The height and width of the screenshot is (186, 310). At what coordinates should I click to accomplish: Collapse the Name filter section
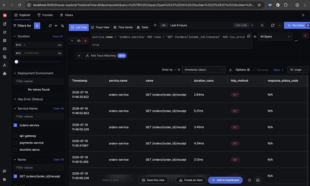coord(15,160)
